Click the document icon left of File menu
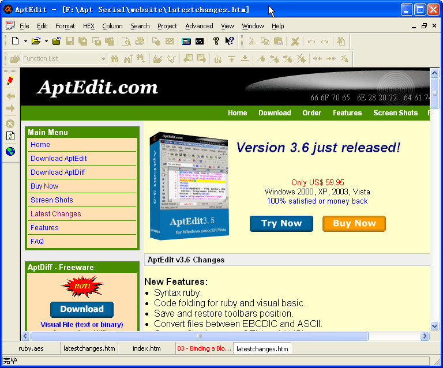Image resolution: width=443 pixels, height=368 pixels. click(10, 25)
